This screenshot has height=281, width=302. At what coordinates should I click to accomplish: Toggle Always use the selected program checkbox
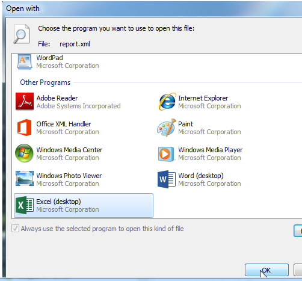click(x=15, y=229)
